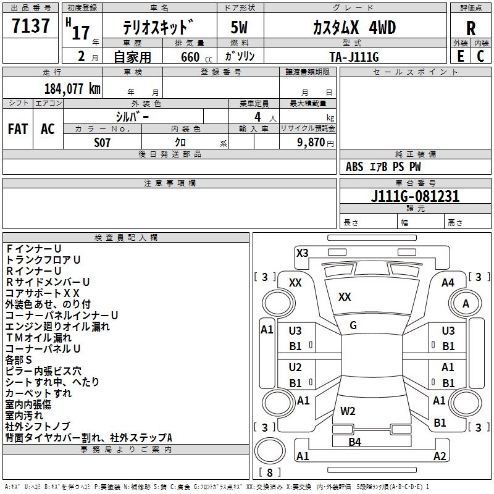
Task: Click the "A4" mark on the diagram
Action: click(448, 283)
